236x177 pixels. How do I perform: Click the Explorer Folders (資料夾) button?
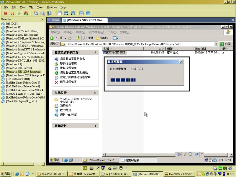[x=102, y=38]
